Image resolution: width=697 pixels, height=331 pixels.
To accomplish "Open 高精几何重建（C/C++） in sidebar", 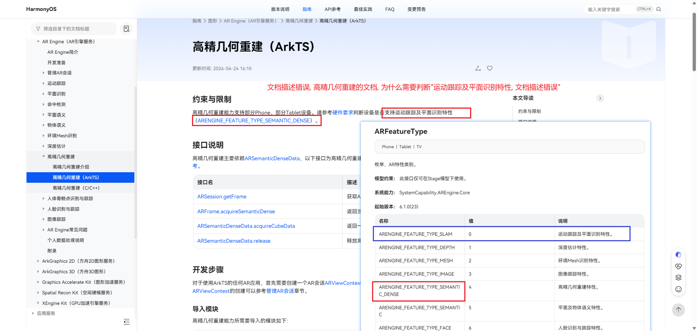I will tap(76, 188).
